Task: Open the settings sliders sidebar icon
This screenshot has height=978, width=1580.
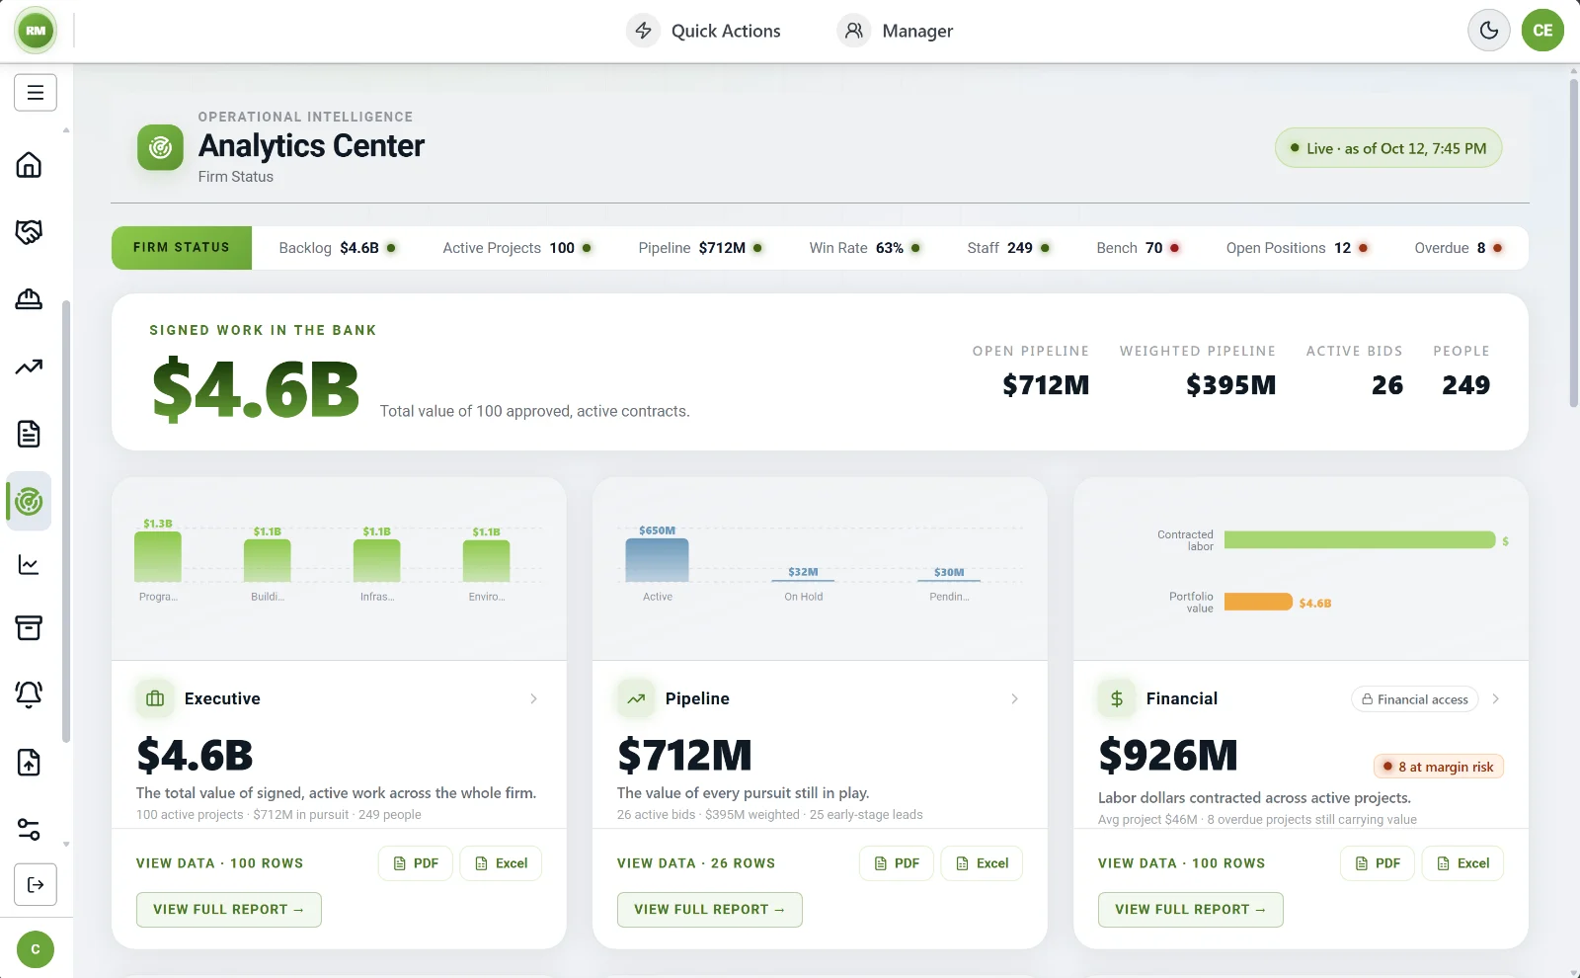Action: [29, 829]
